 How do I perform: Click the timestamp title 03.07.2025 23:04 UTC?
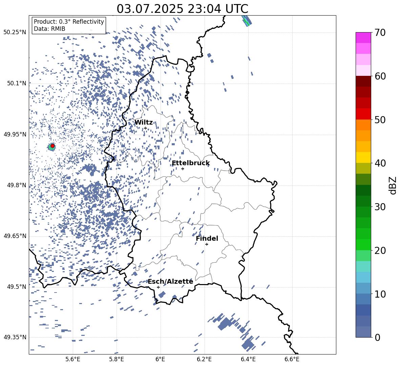pyautogui.click(x=182, y=9)
